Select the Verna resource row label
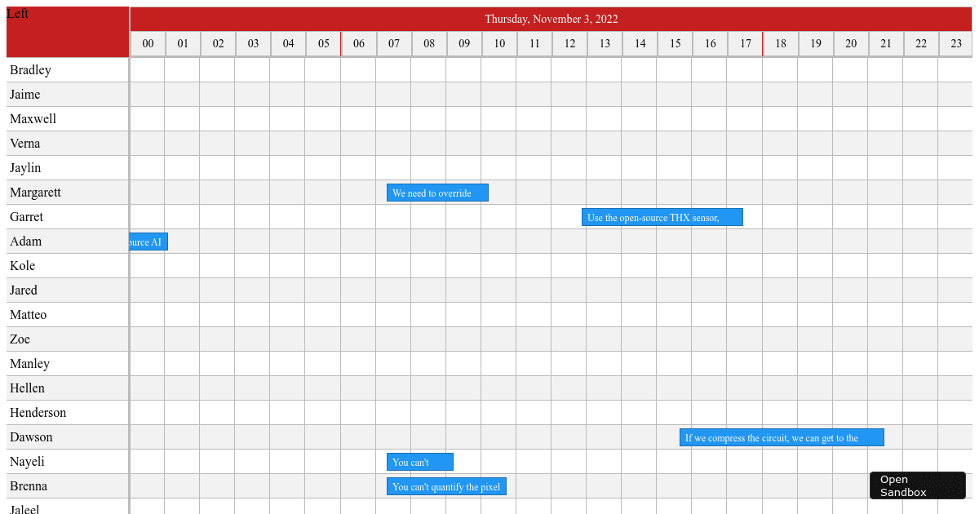The image size is (979, 514). [68, 144]
